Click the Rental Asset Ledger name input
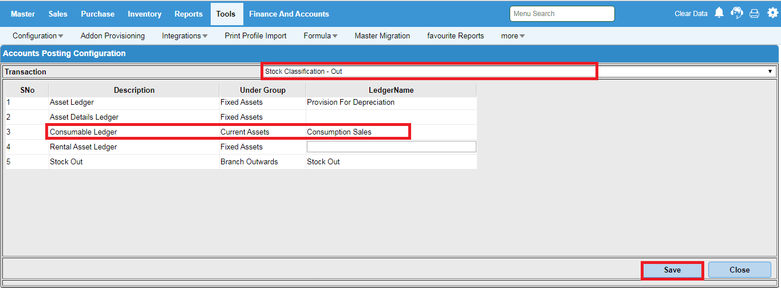Image resolution: width=781 pixels, height=288 pixels. (392, 147)
